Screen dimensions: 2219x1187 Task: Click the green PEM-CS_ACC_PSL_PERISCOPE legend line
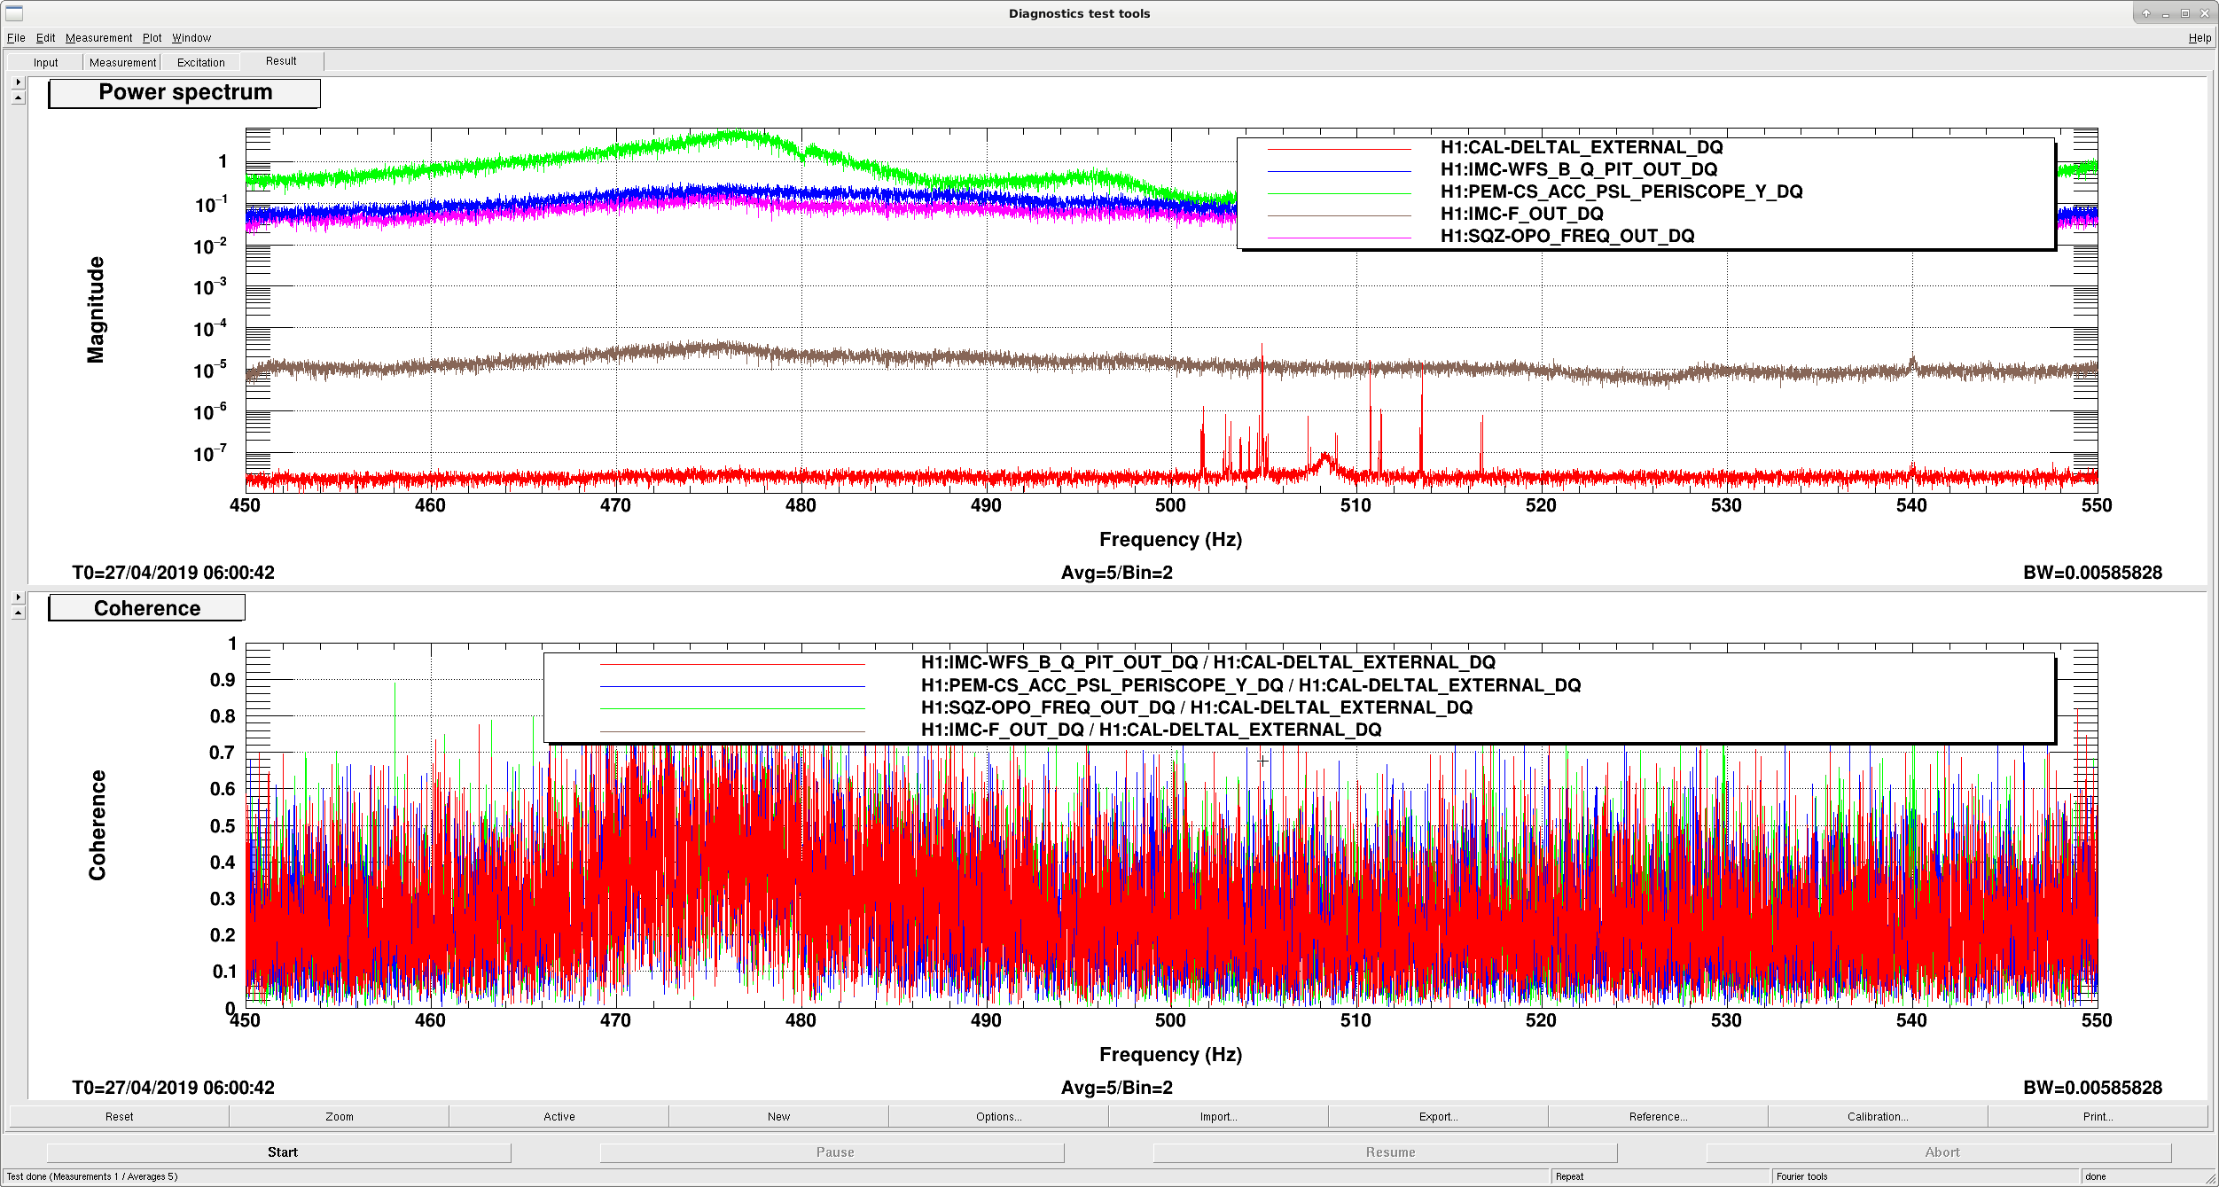coord(1339,193)
